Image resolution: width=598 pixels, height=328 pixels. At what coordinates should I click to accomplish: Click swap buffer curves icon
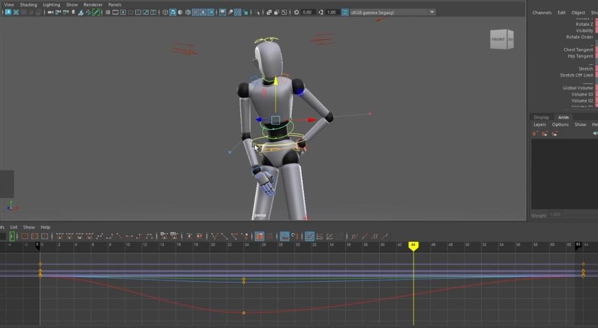[x=199, y=236]
